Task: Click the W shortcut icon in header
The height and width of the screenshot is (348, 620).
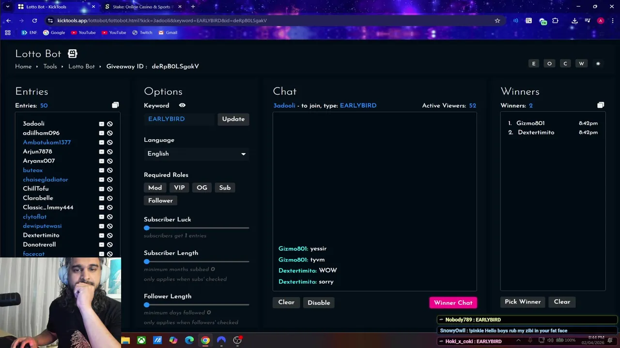Action: pos(581,64)
